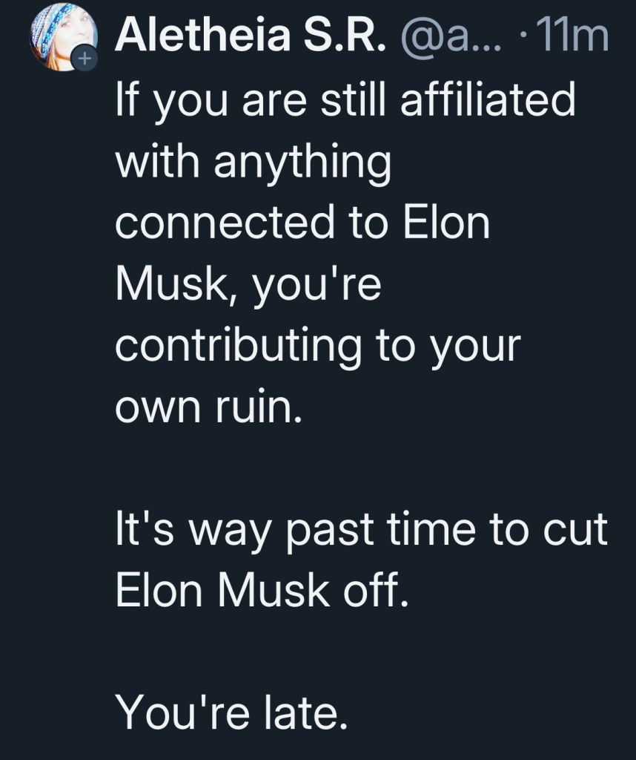Tap the line "If you are still affiliated"

pos(345,101)
